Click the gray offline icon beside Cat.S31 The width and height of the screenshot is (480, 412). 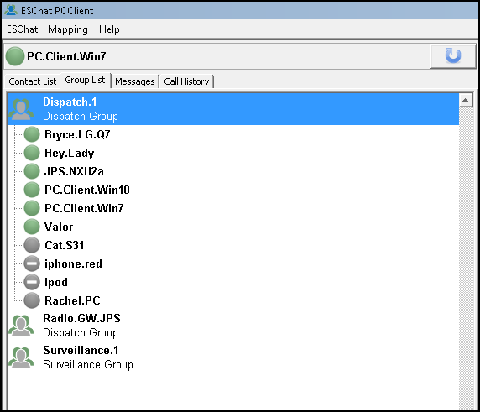pyautogui.click(x=32, y=245)
